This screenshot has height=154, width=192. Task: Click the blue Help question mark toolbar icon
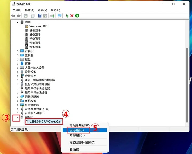pyautogui.click(x=40, y=16)
